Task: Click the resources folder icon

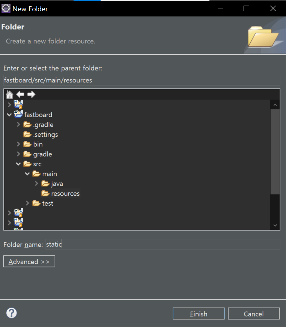Action: 45,193
